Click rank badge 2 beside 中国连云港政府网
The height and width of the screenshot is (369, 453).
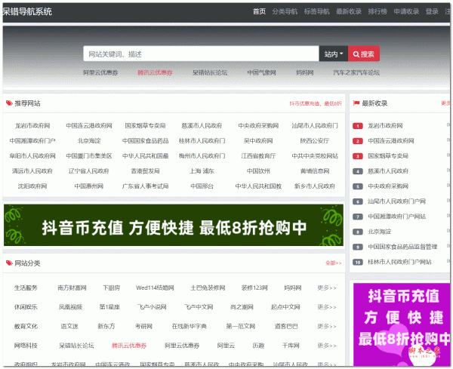coord(358,141)
